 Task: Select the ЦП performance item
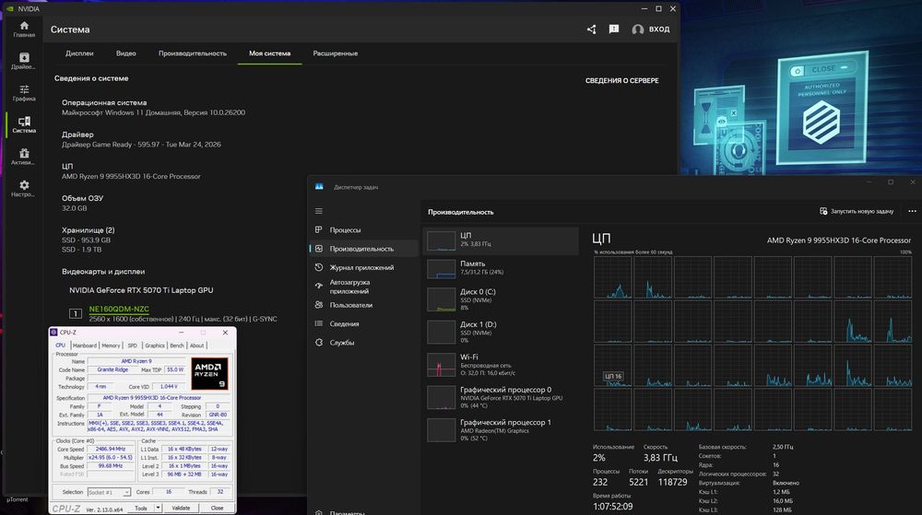click(501, 240)
